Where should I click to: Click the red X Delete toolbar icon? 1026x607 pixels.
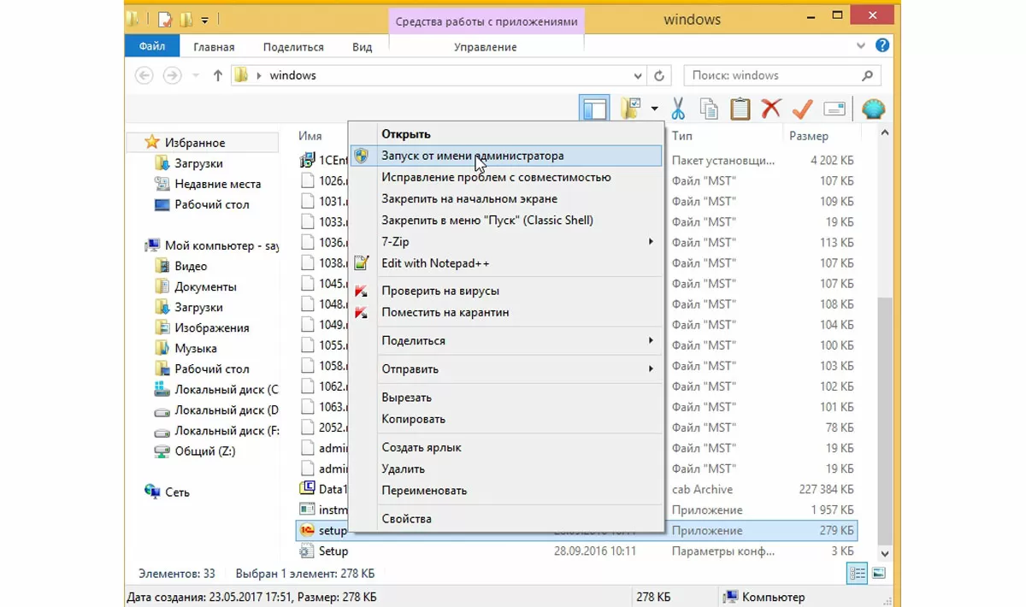[x=771, y=109]
